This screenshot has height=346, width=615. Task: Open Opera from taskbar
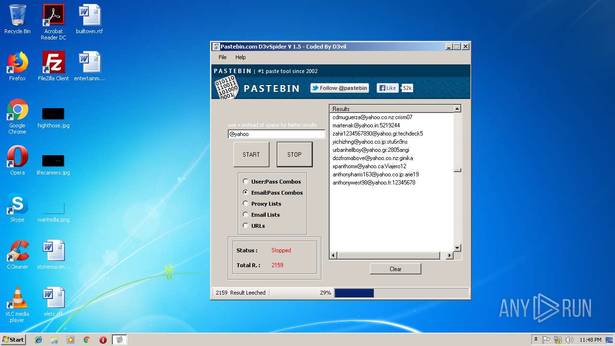click(x=103, y=340)
